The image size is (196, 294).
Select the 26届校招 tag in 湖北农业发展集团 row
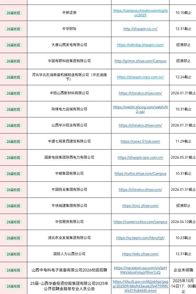(13, 238)
